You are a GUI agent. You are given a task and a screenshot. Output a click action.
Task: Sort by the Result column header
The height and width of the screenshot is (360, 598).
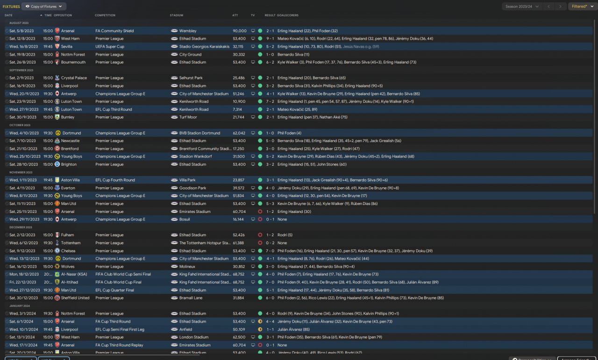tap(270, 15)
